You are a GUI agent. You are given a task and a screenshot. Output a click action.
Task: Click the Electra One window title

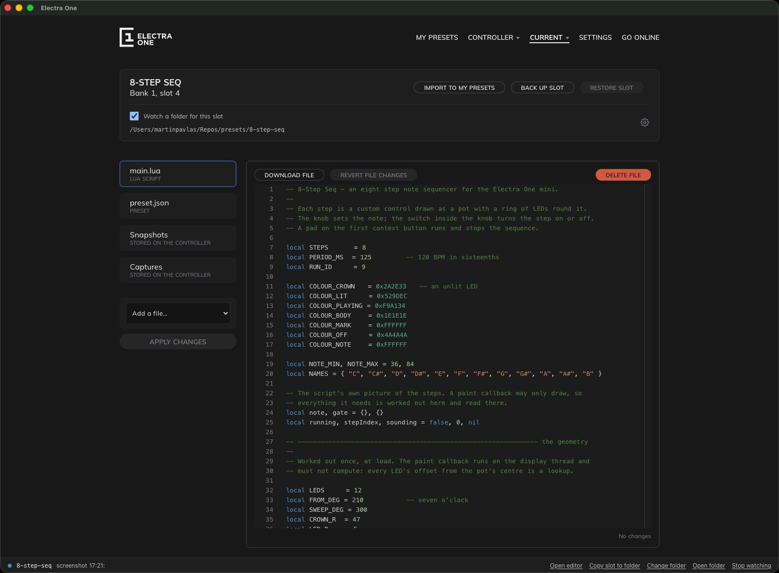59,8
